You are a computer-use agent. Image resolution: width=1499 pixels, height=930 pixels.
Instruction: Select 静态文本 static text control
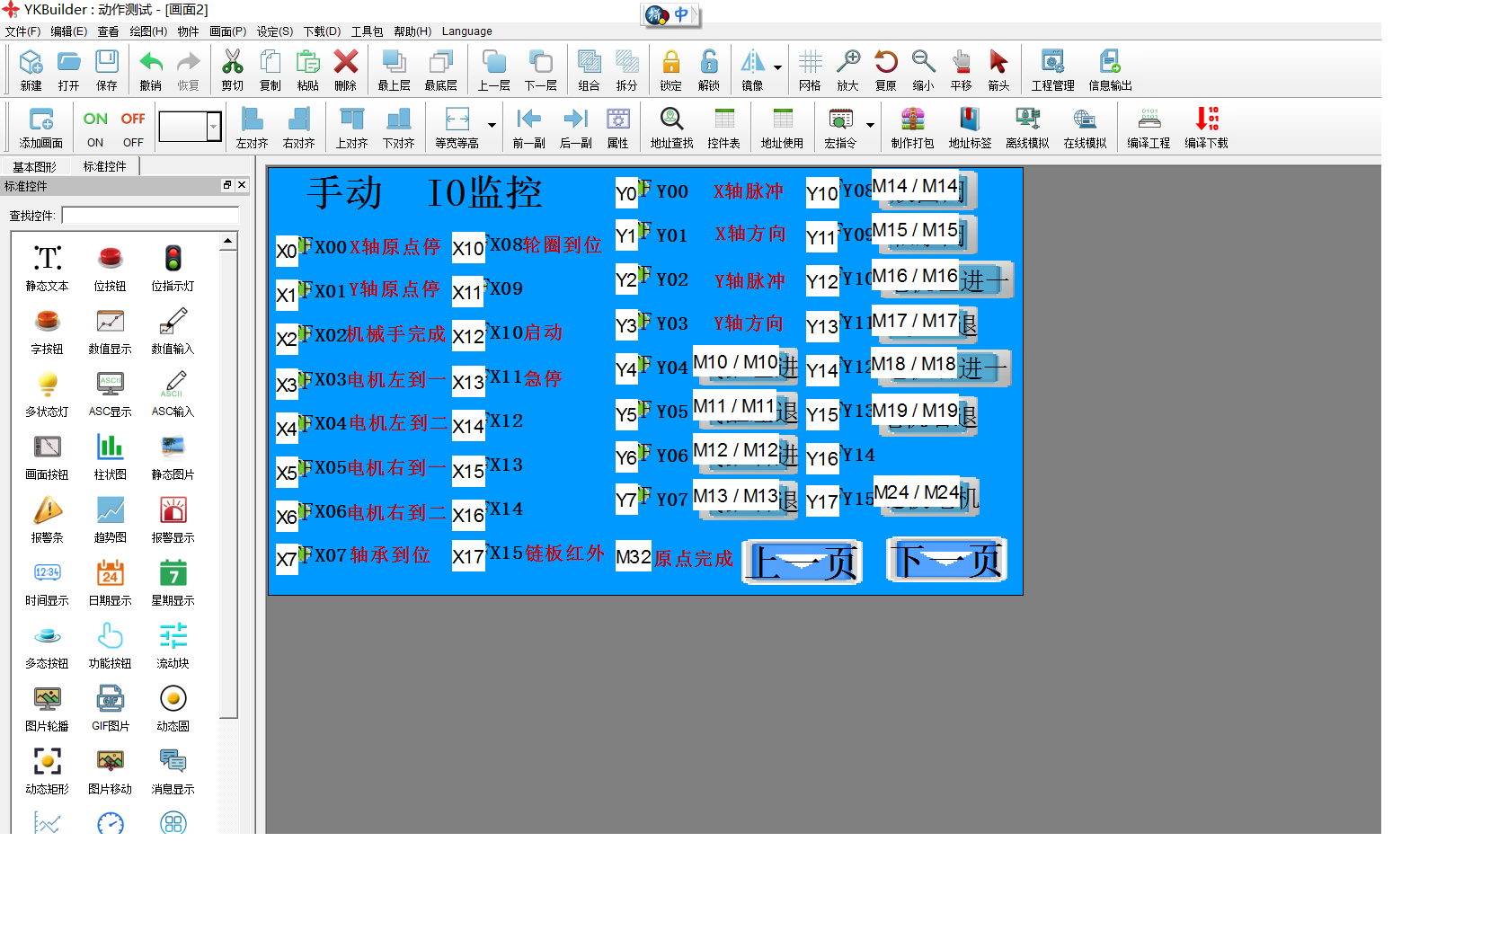pyautogui.click(x=47, y=268)
